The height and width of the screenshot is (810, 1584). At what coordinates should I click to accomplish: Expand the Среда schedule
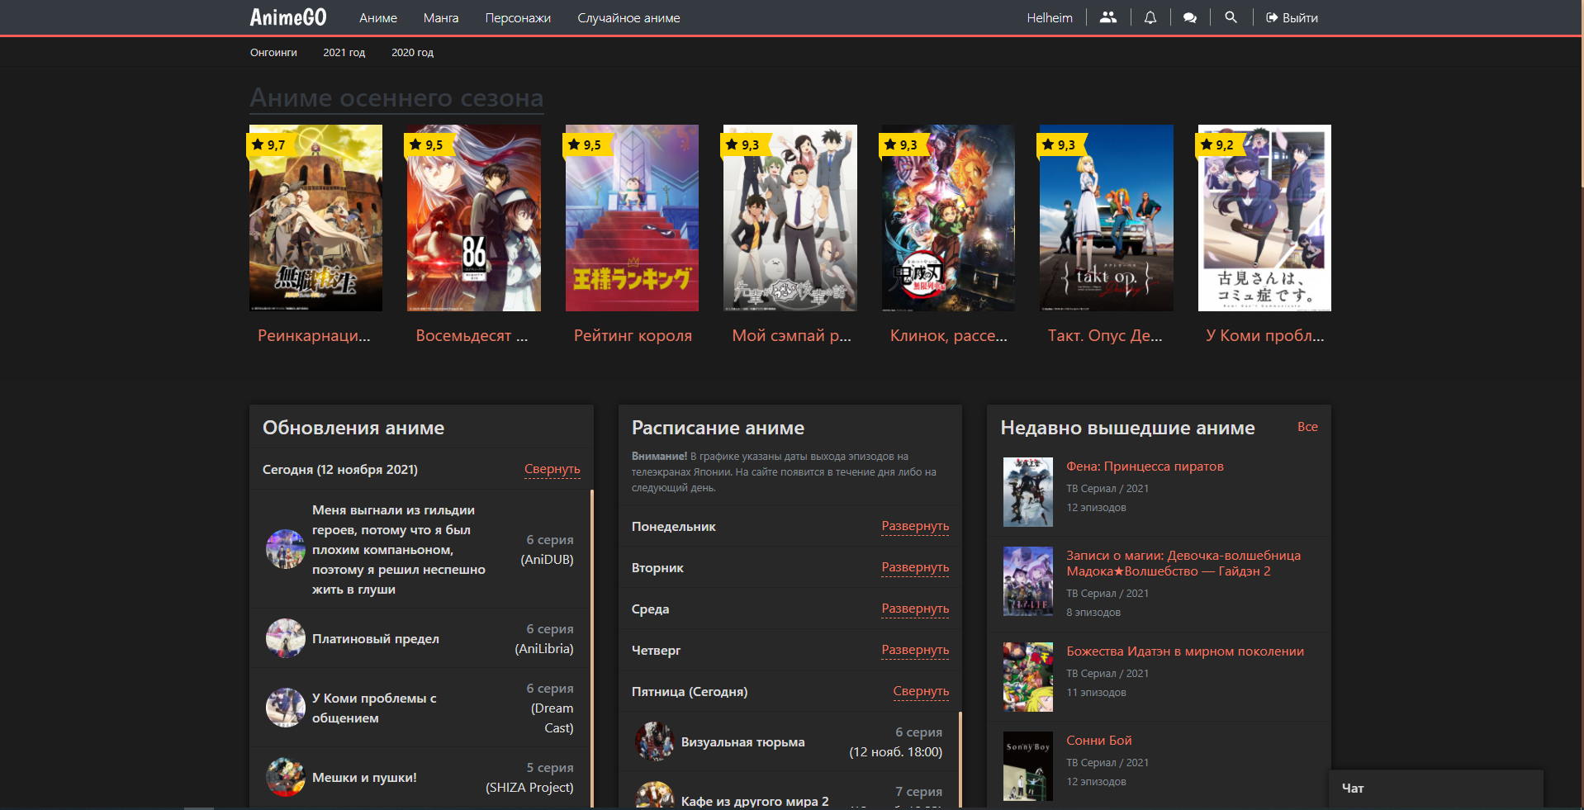click(x=914, y=609)
